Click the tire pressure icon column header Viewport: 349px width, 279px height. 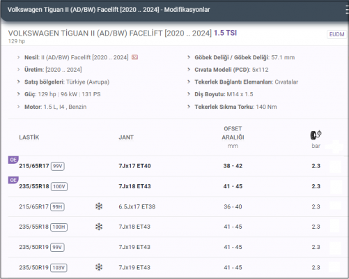point(316,135)
